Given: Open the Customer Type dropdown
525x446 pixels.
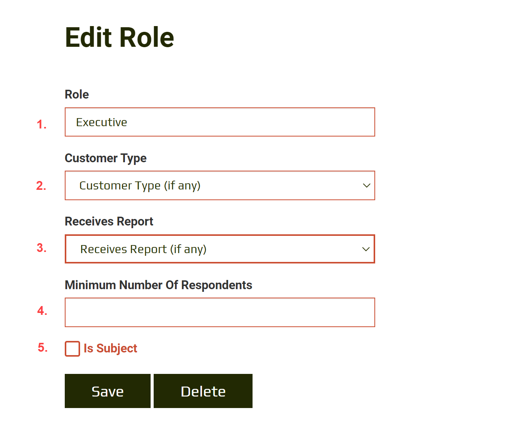Looking at the screenshot, I should coord(220,186).
